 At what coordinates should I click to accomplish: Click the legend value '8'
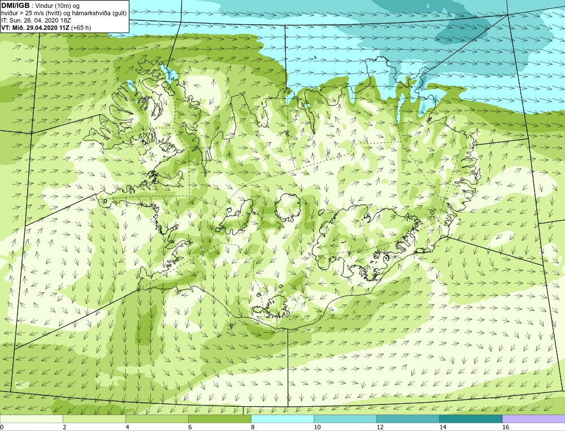point(253,427)
